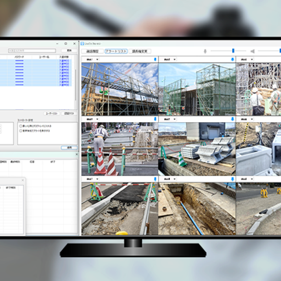The image size is (281, 281).
Task: Adjust the microphone volume slider handle
Action: coord(233,51)
